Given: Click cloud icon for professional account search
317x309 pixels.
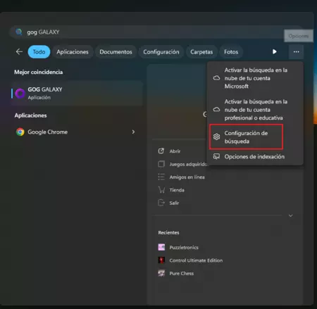Looking at the screenshot, I should 216,109.
